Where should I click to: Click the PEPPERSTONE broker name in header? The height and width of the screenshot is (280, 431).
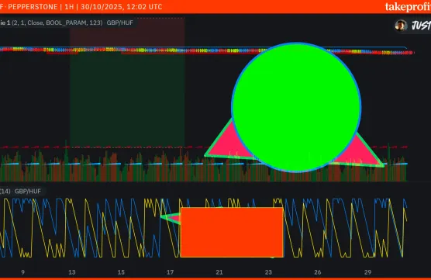tap(33, 7)
